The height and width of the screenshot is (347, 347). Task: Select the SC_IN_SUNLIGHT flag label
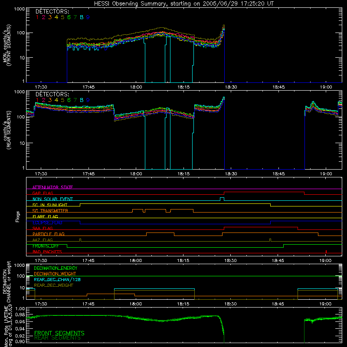click(50, 205)
